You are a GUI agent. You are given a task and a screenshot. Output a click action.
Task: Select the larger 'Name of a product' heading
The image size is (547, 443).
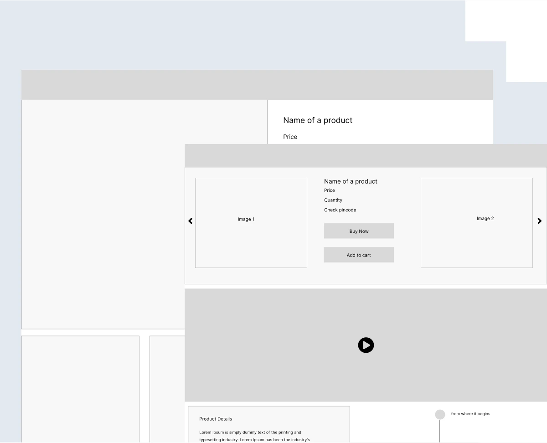318,120
